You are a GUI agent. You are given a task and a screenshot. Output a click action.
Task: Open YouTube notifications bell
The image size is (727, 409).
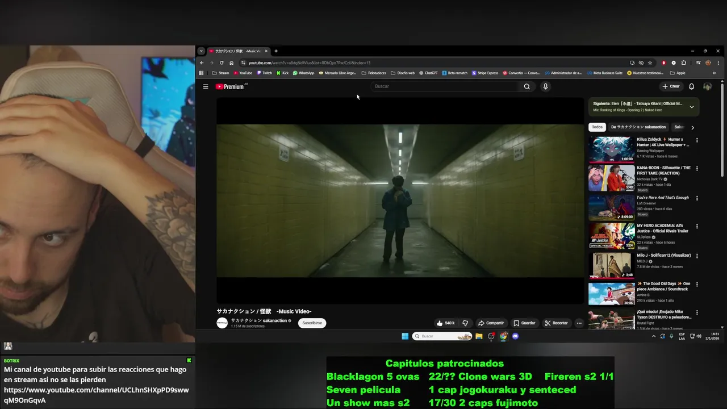[x=691, y=86]
